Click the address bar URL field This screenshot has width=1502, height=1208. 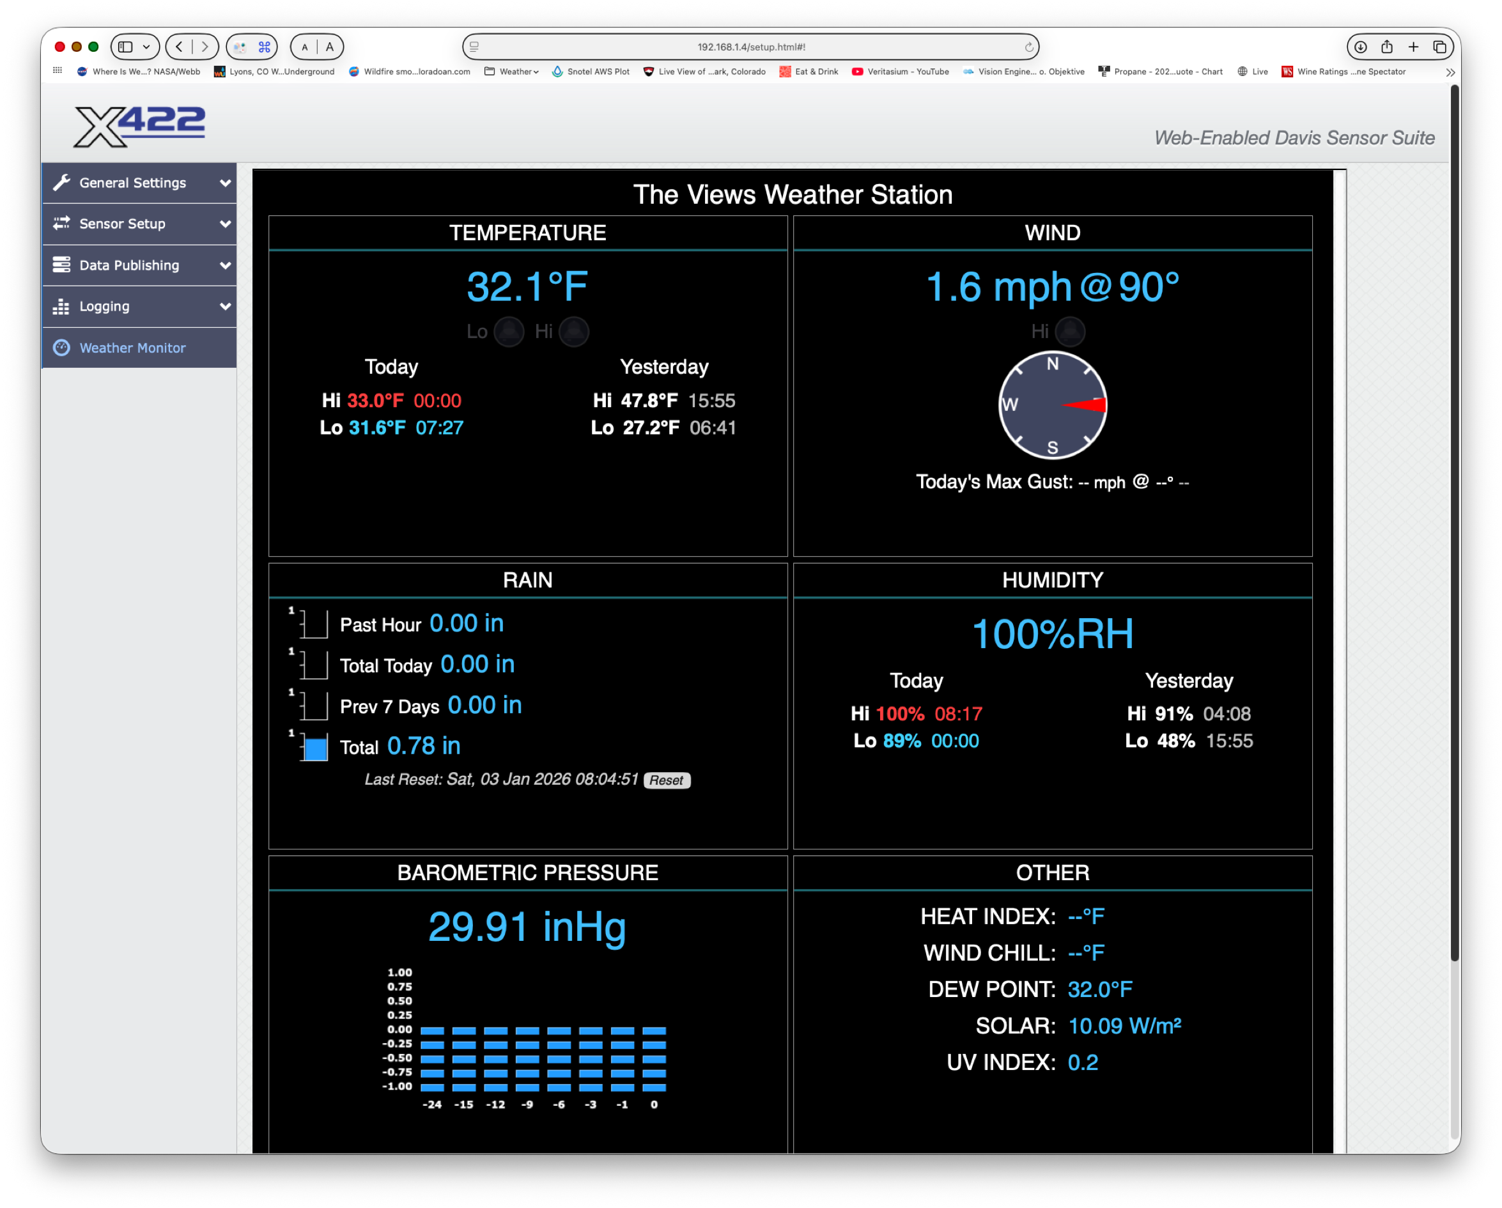click(750, 47)
